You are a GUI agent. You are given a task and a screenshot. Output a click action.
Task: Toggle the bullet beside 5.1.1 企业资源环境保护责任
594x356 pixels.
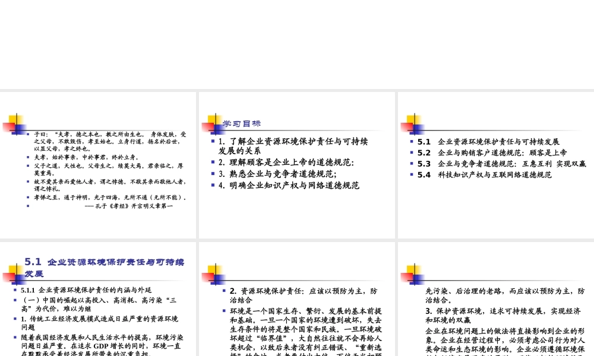(14, 290)
